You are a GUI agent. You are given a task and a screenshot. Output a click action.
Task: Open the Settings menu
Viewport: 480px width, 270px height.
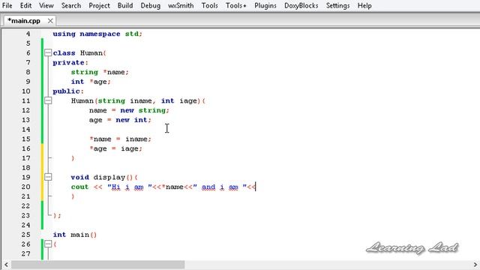pos(337,5)
